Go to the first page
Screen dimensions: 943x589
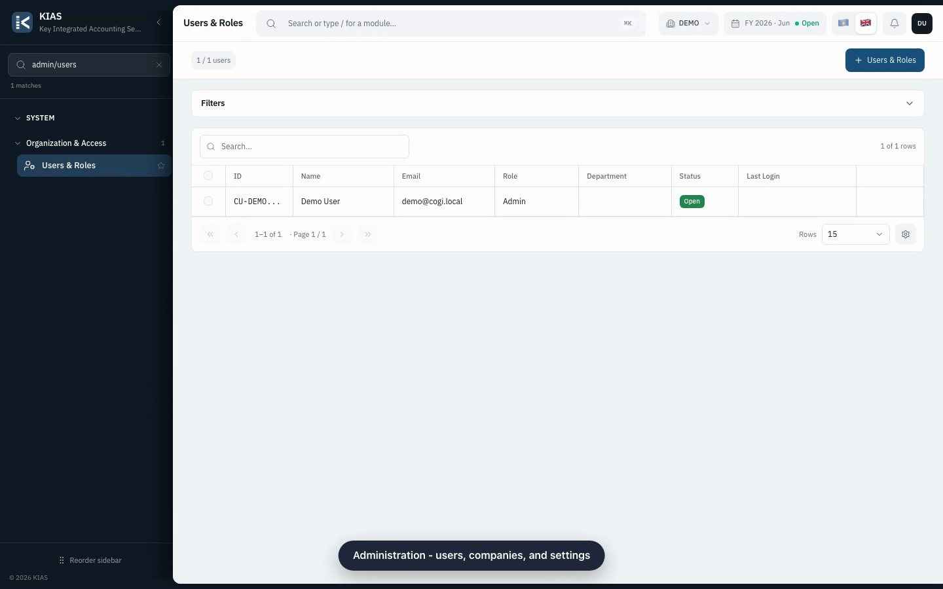pyautogui.click(x=210, y=234)
